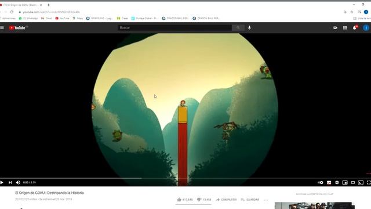Mute the video volume
The width and height of the screenshot is (371, 209).
click(18, 182)
